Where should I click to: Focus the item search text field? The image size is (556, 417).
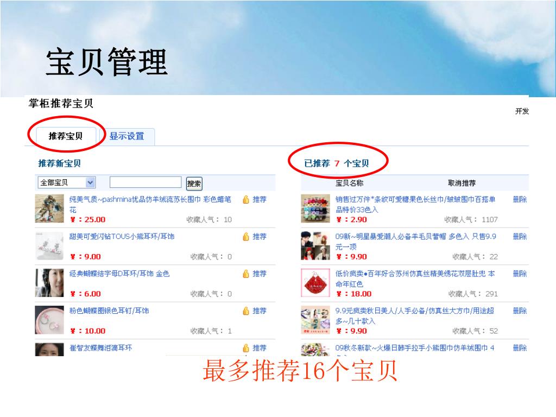tap(146, 182)
